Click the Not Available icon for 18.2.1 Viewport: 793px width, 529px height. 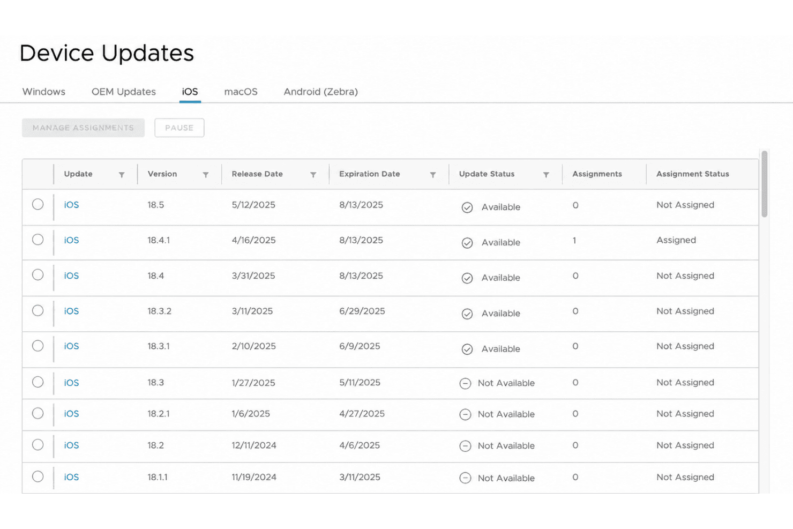tap(465, 414)
